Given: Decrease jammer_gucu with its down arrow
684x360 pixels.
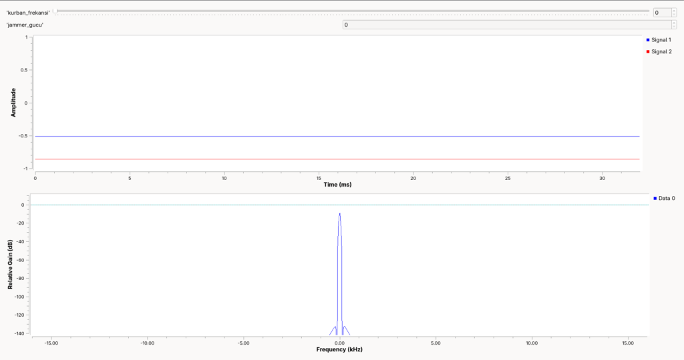Looking at the screenshot, I should pos(674,27).
